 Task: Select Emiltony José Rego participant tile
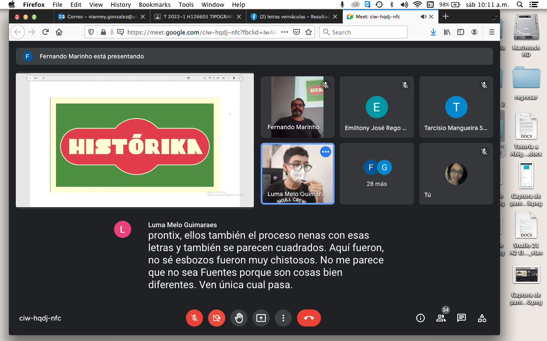(376, 107)
